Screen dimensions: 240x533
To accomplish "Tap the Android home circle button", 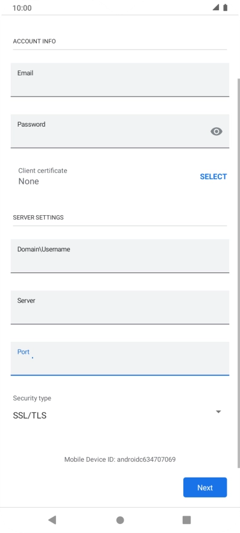I will point(120,520).
